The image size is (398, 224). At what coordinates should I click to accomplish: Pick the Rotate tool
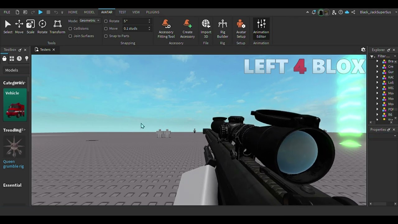click(42, 27)
